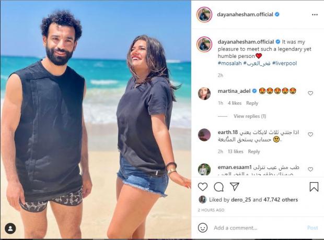Share post with the paper plane icon
The width and height of the screenshot is (324, 240).
click(235, 186)
